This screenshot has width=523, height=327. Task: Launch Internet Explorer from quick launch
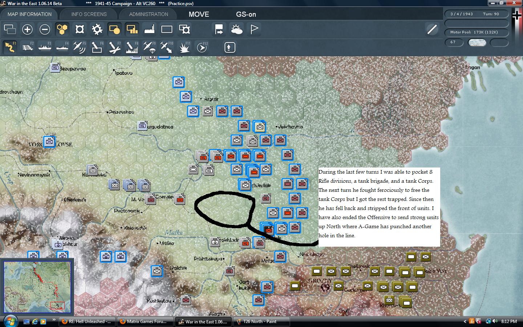pyautogui.click(x=35, y=322)
